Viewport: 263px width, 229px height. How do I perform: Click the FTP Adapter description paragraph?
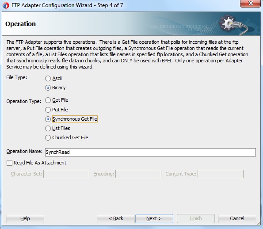click(x=127, y=54)
